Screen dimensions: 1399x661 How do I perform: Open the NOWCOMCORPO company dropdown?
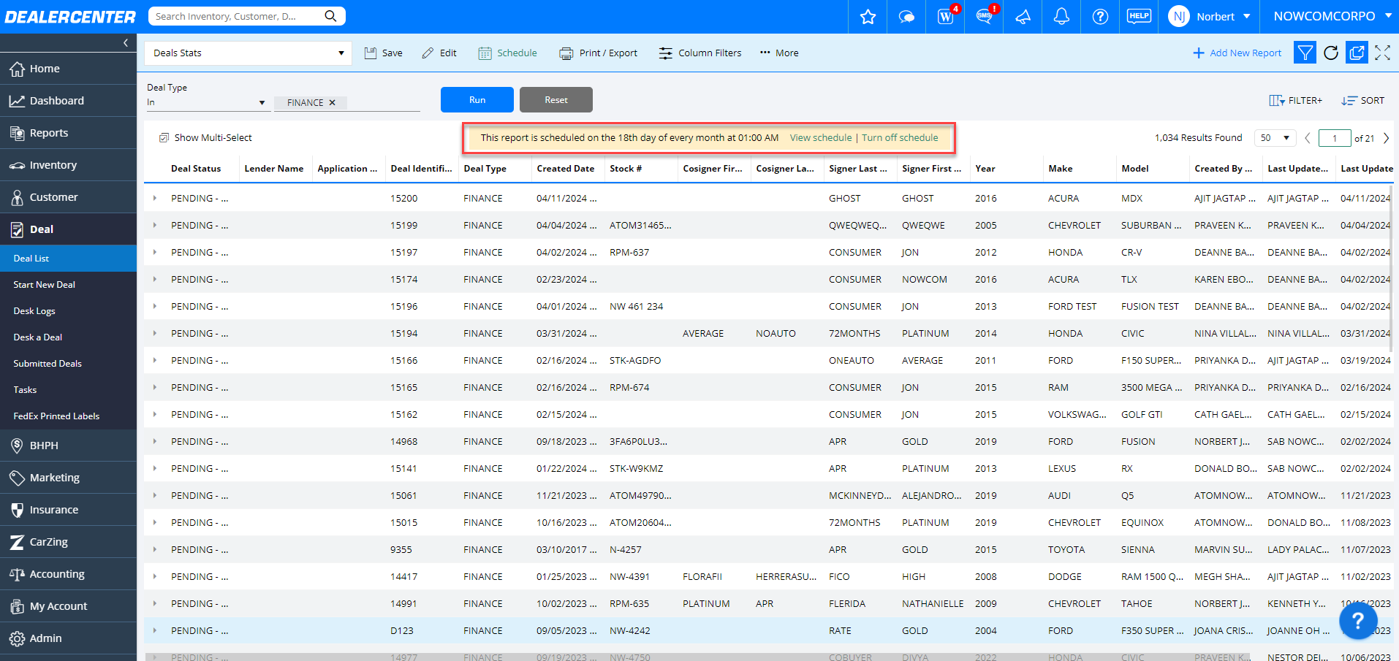click(x=1332, y=16)
